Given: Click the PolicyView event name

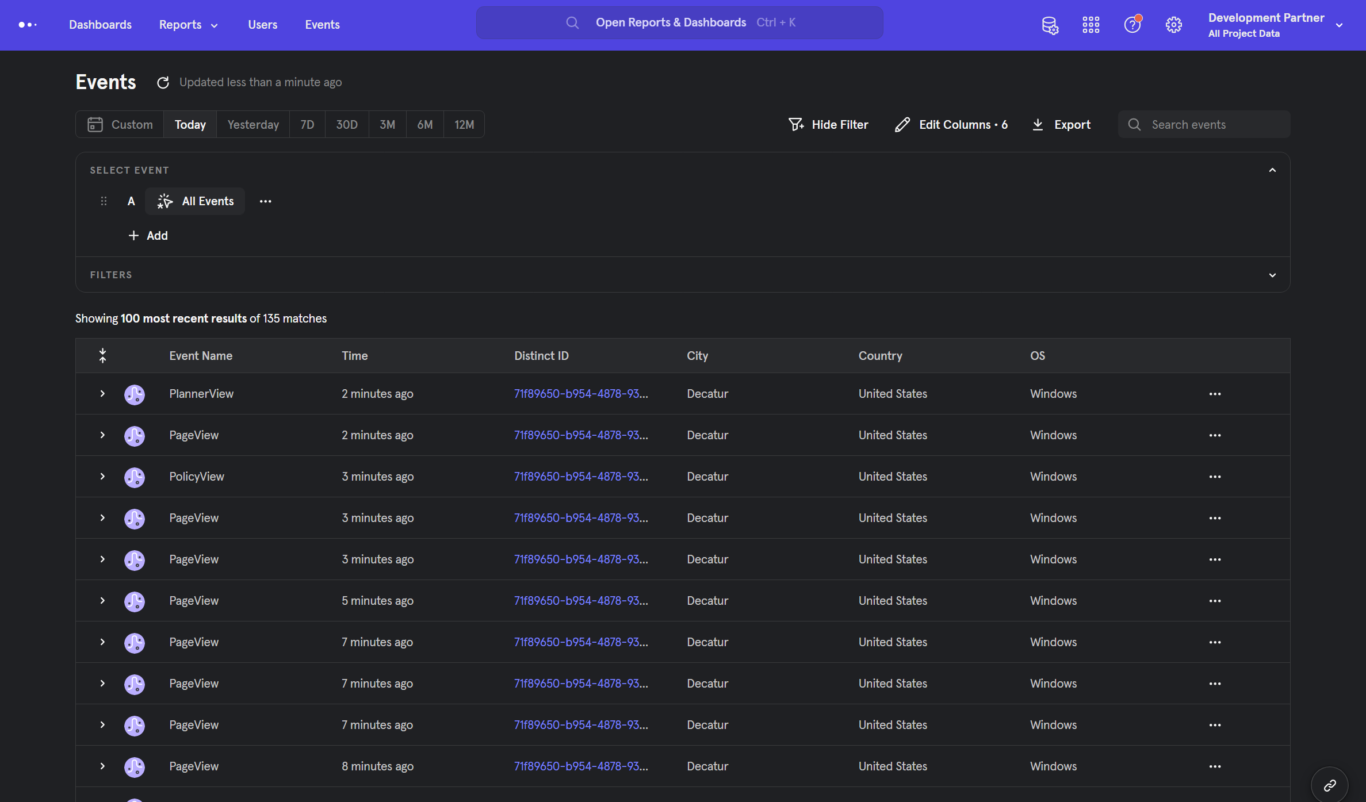Looking at the screenshot, I should tap(197, 477).
